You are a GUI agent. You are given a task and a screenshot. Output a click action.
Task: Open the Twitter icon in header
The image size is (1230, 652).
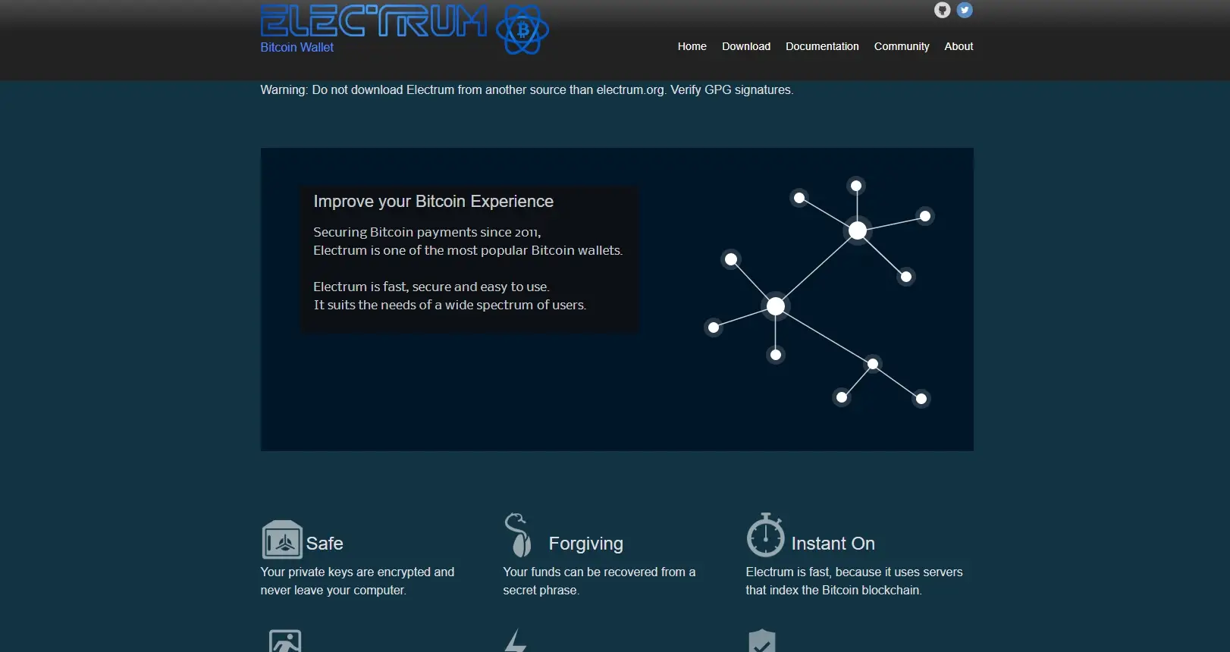pos(965,10)
